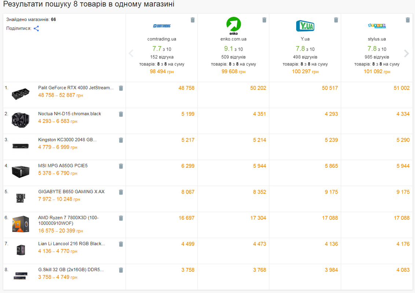
Task: Click the Ryzen 7 CPU box thumbnail
Action: click(x=21, y=224)
